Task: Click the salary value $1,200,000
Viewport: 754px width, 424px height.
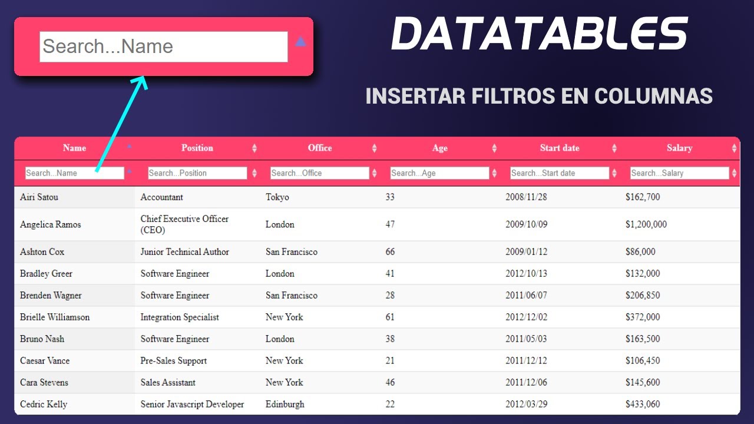Action: click(646, 224)
